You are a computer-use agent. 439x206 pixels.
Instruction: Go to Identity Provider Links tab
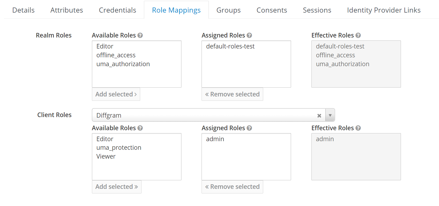coord(384,10)
